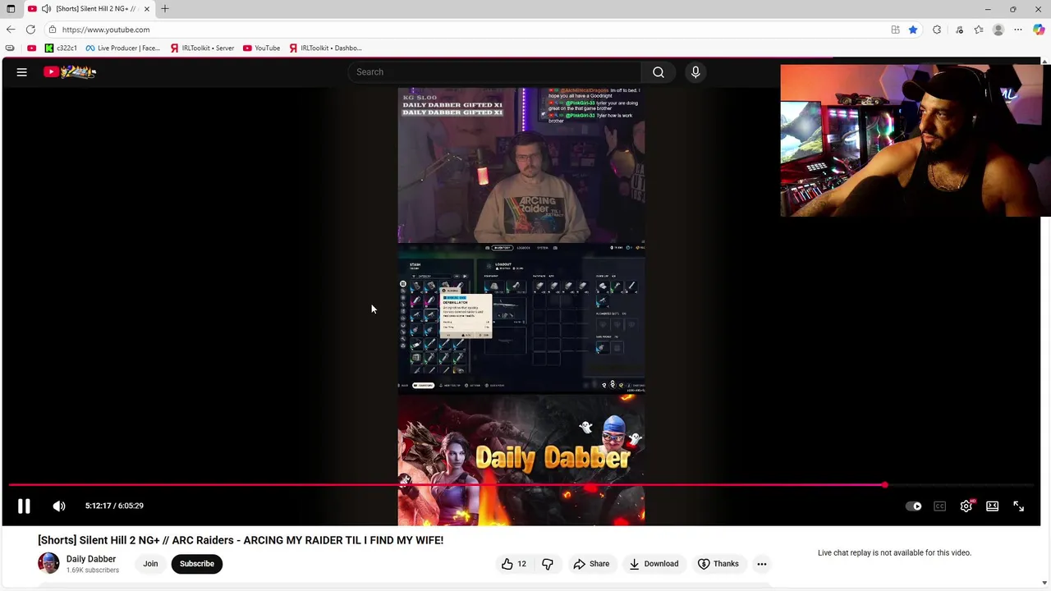This screenshot has width=1051, height=591.
Task: Go back in the browser
Action: pos(11,30)
